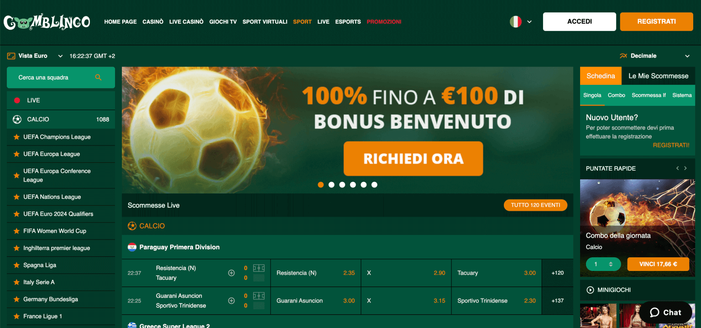Open the Chat widget
Viewport: 701px width, 328px height.
point(665,312)
